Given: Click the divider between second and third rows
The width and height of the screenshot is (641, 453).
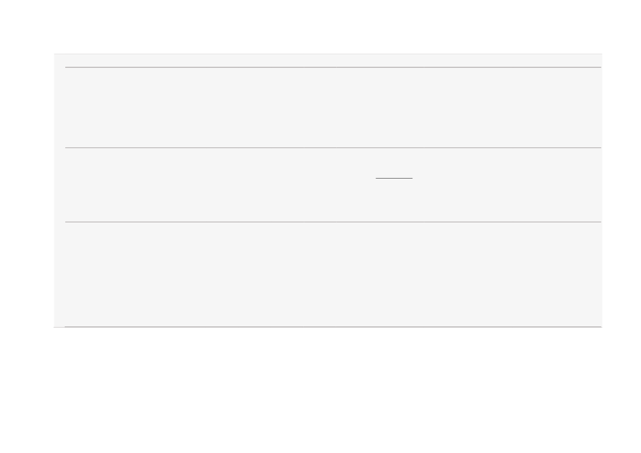Looking at the screenshot, I should 333,222.
